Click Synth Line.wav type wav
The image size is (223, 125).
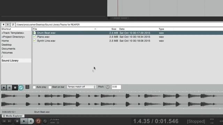point(161,41)
